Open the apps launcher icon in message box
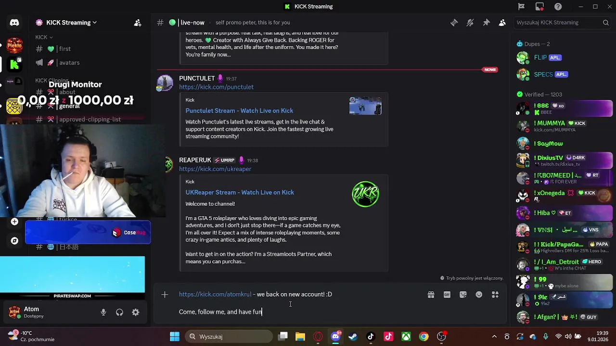The image size is (616, 346). click(495, 295)
